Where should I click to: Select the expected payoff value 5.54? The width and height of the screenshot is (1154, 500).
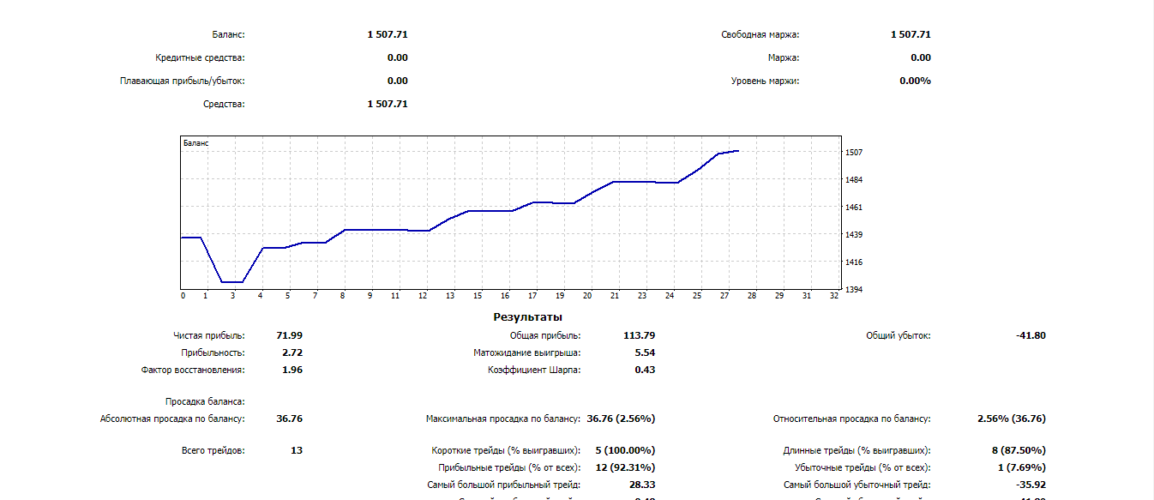[x=645, y=352]
